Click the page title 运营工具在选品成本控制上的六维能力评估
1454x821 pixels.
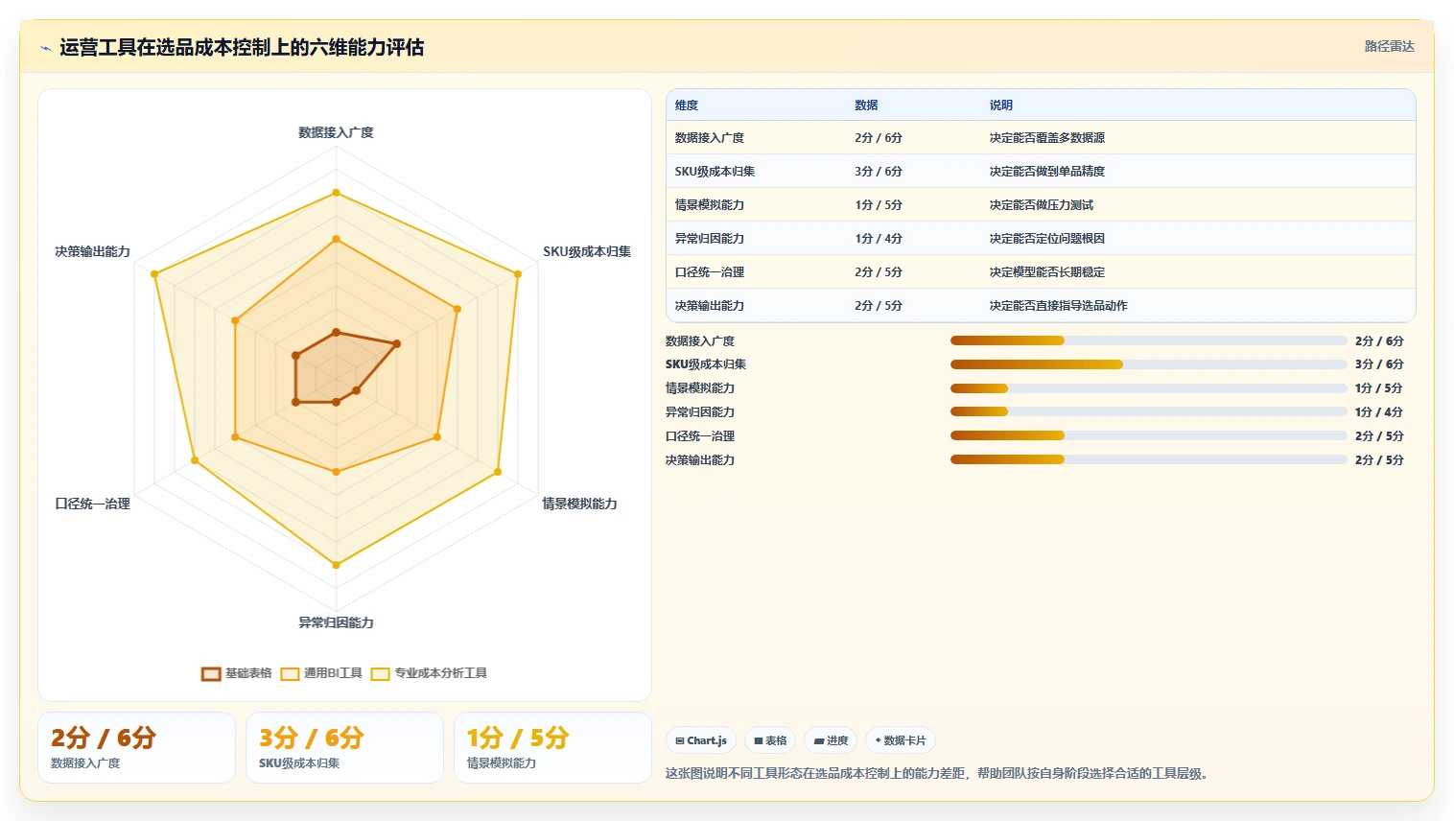pos(242,47)
